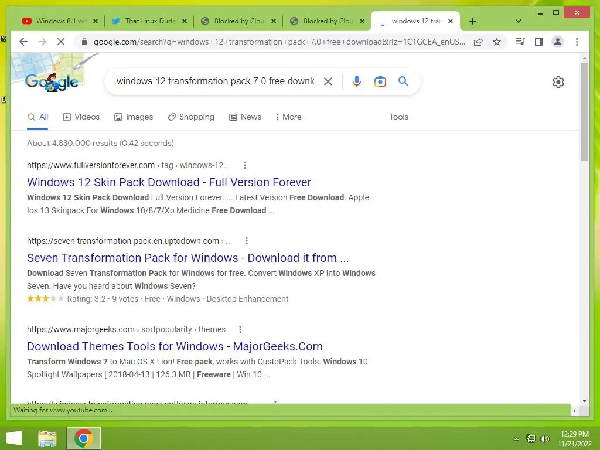Image resolution: width=600 pixels, height=450 pixels.
Task: Click horizontal scroll right arrow
Action: 574,411
